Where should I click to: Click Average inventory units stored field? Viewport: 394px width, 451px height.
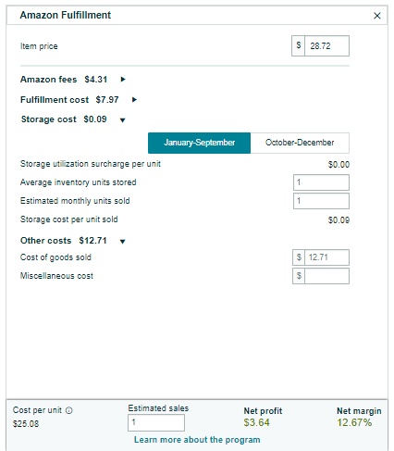(x=321, y=182)
